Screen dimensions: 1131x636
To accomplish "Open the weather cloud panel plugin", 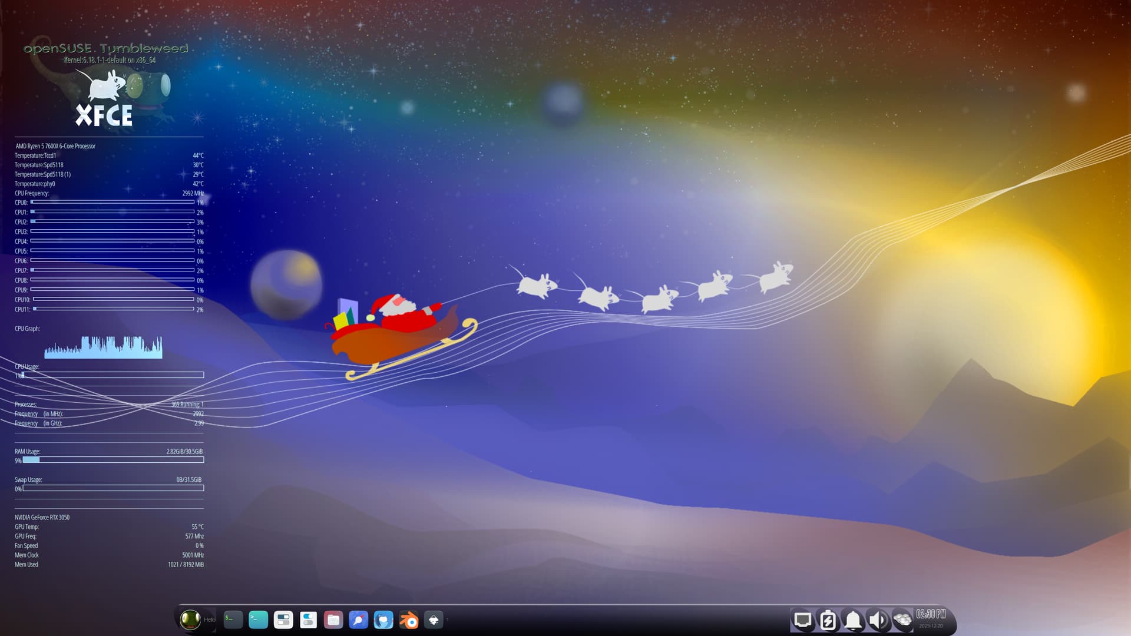I will coord(902,620).
